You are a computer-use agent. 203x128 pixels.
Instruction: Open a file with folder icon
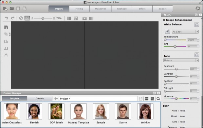(12, 8)
